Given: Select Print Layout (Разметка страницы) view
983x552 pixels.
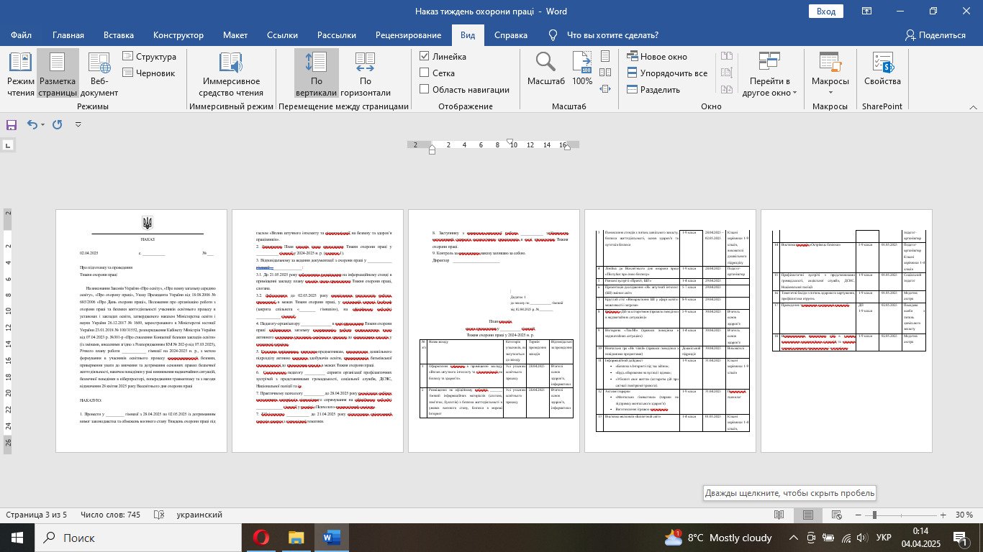Looking at the screenshot, I should pyautogui.click(x=58, y=74).
